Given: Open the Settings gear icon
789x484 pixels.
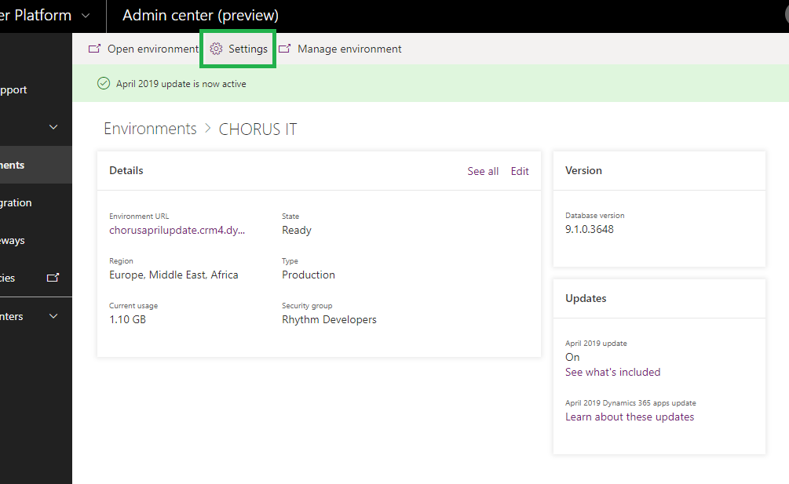Looking at the screenshot, I should coord(216,49).
